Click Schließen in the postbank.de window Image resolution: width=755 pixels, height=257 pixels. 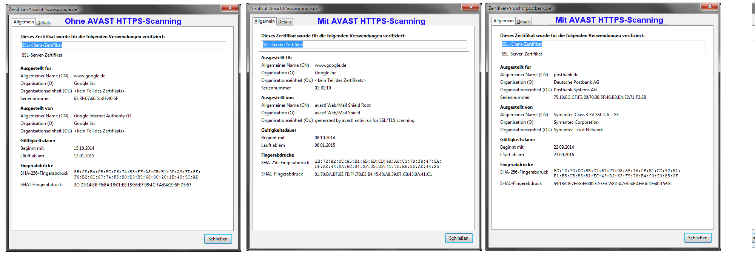[x=698, y=238]
